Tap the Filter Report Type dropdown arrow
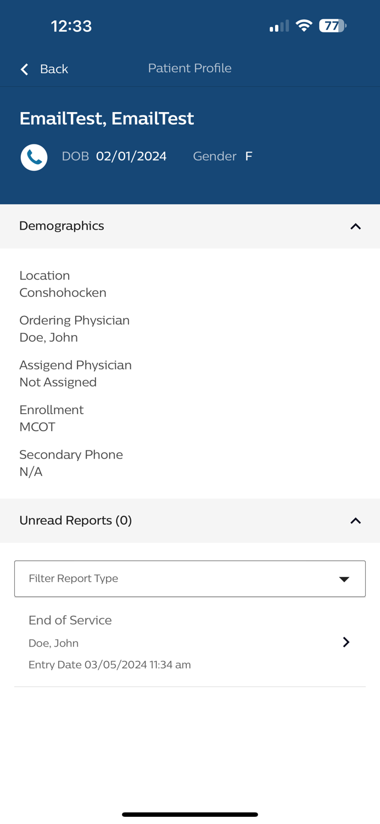This screenshot has width=380, height=824. point(344,578)
